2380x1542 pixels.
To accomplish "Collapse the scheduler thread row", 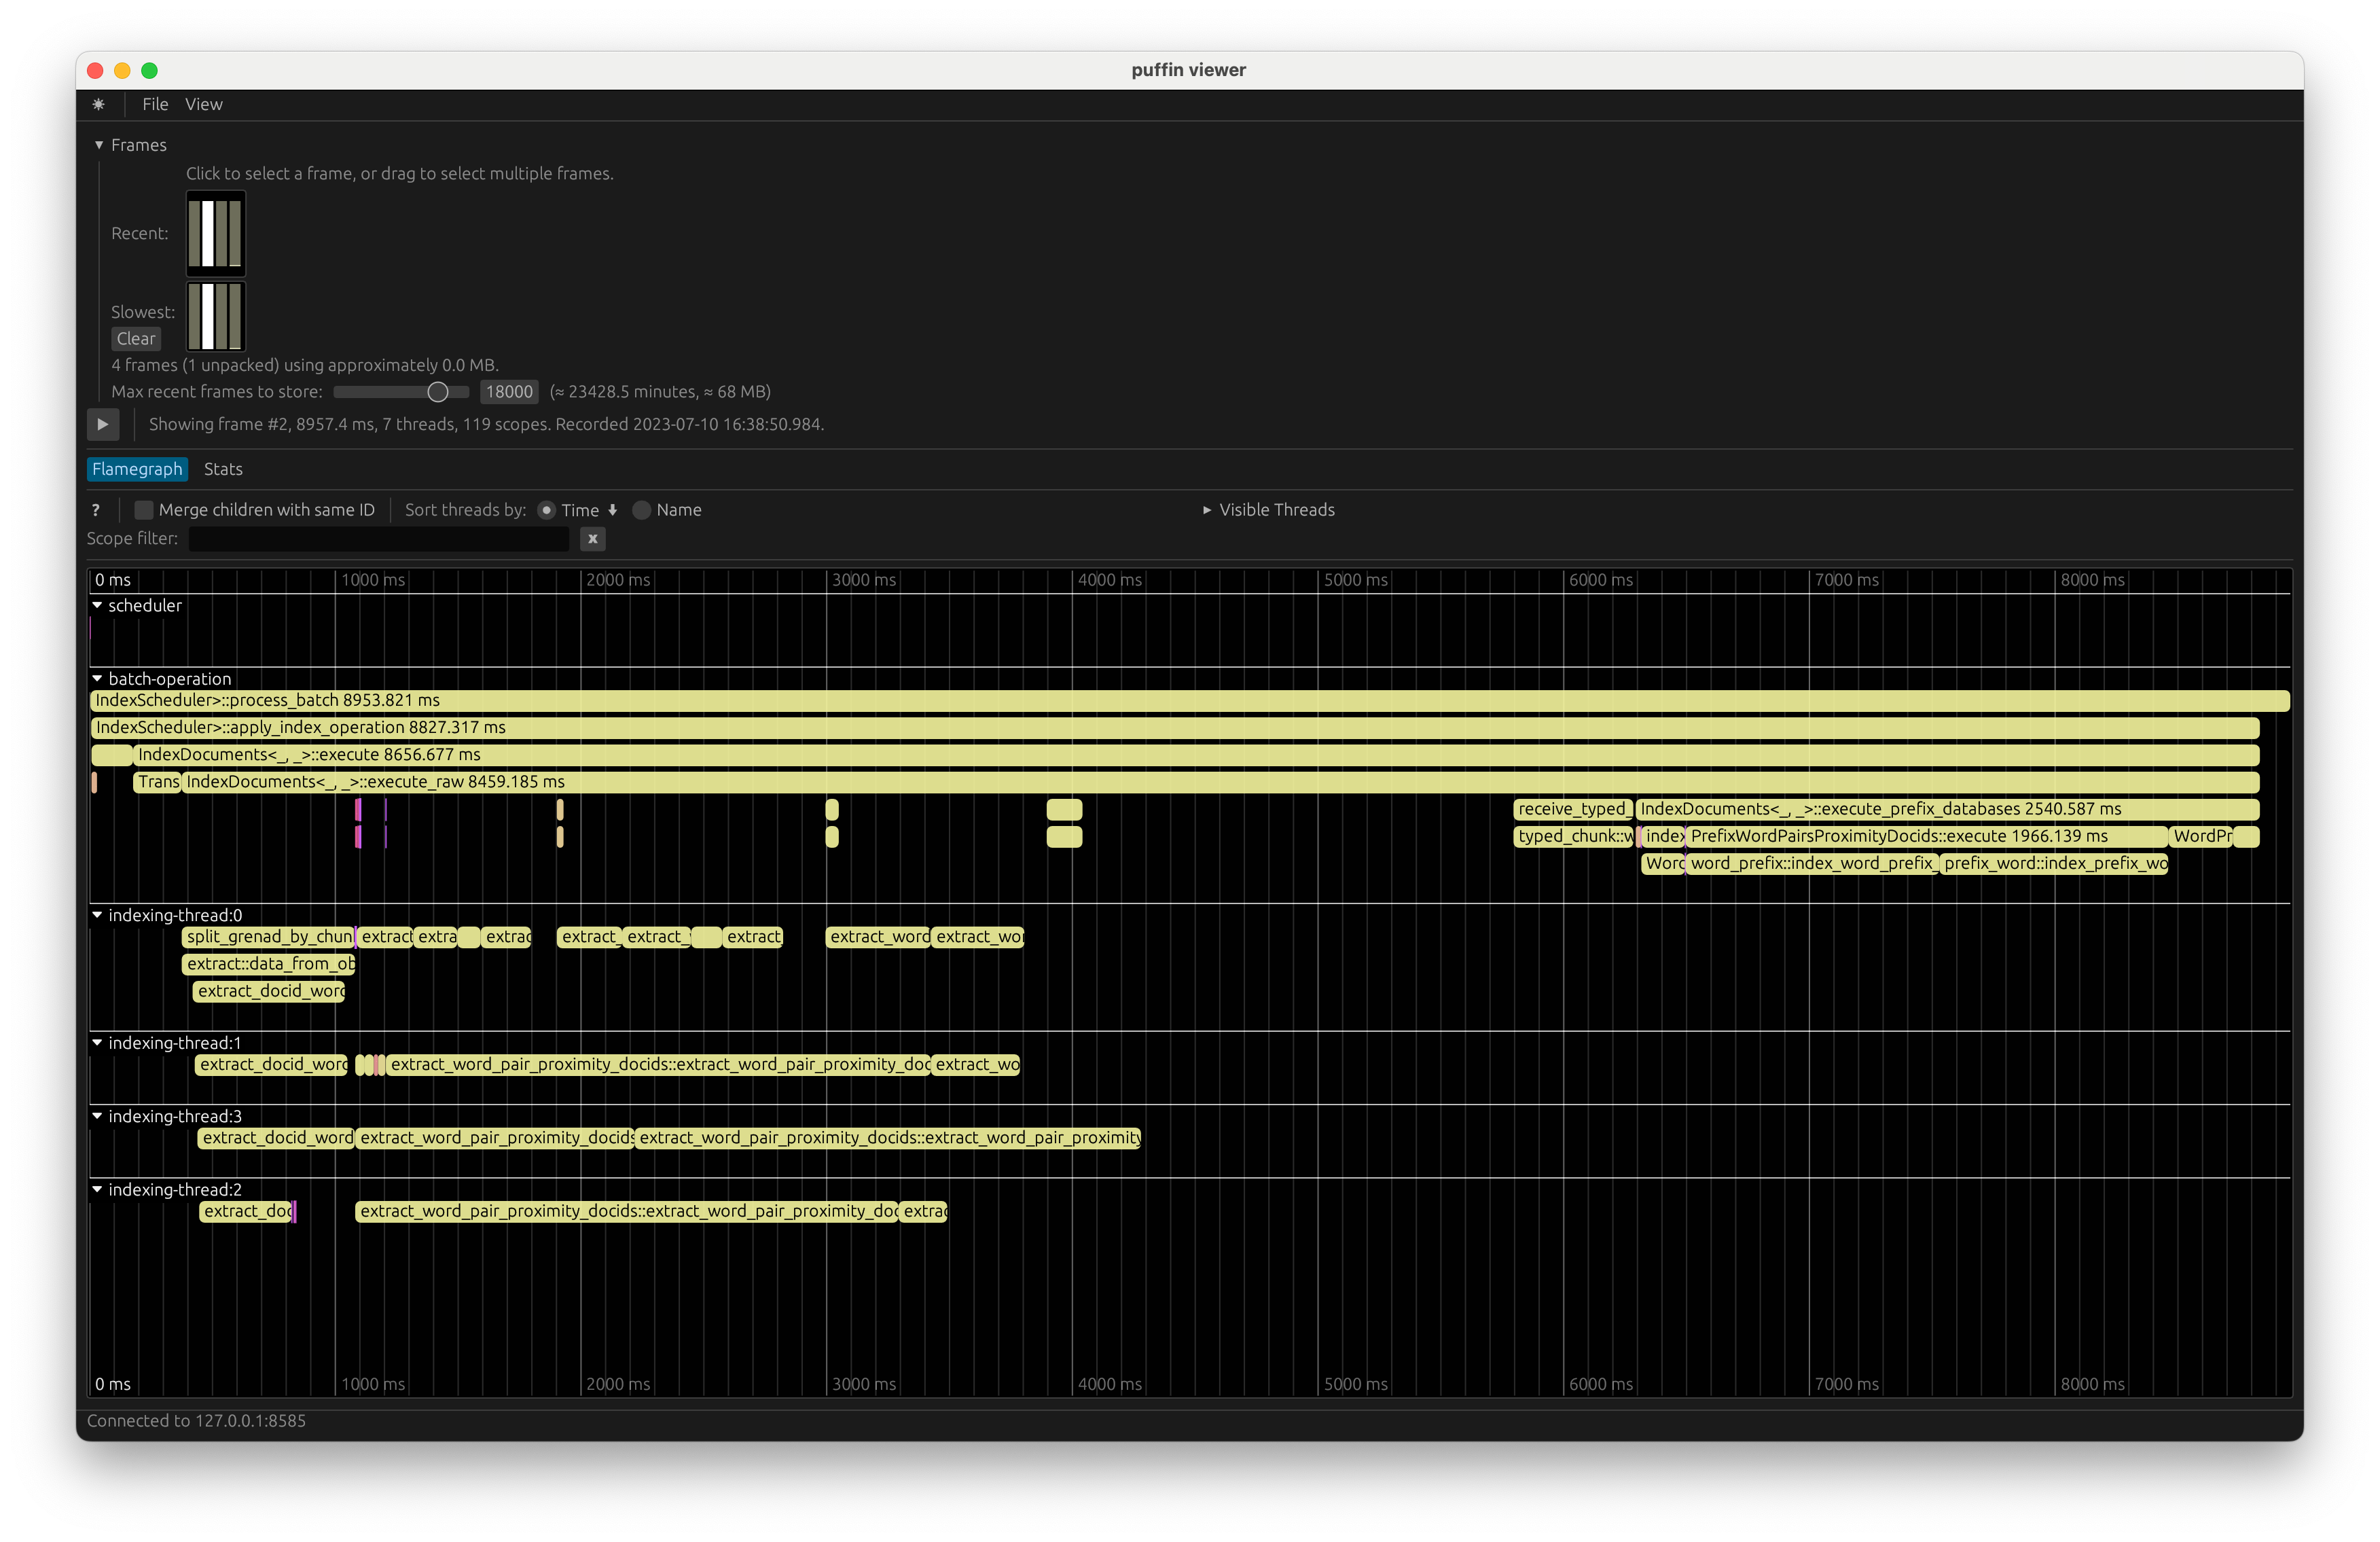I will click(97, 605).
